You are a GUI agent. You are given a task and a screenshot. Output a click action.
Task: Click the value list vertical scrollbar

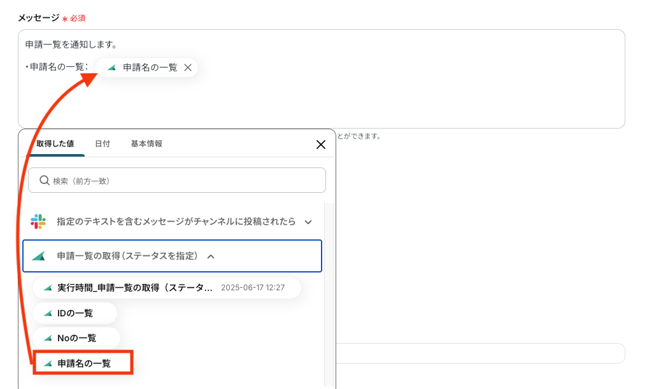tap(329, 293)
